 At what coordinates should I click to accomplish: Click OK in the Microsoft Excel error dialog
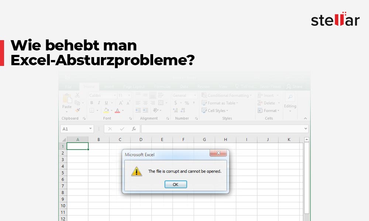pyautogui.click(x=176, y=185)
